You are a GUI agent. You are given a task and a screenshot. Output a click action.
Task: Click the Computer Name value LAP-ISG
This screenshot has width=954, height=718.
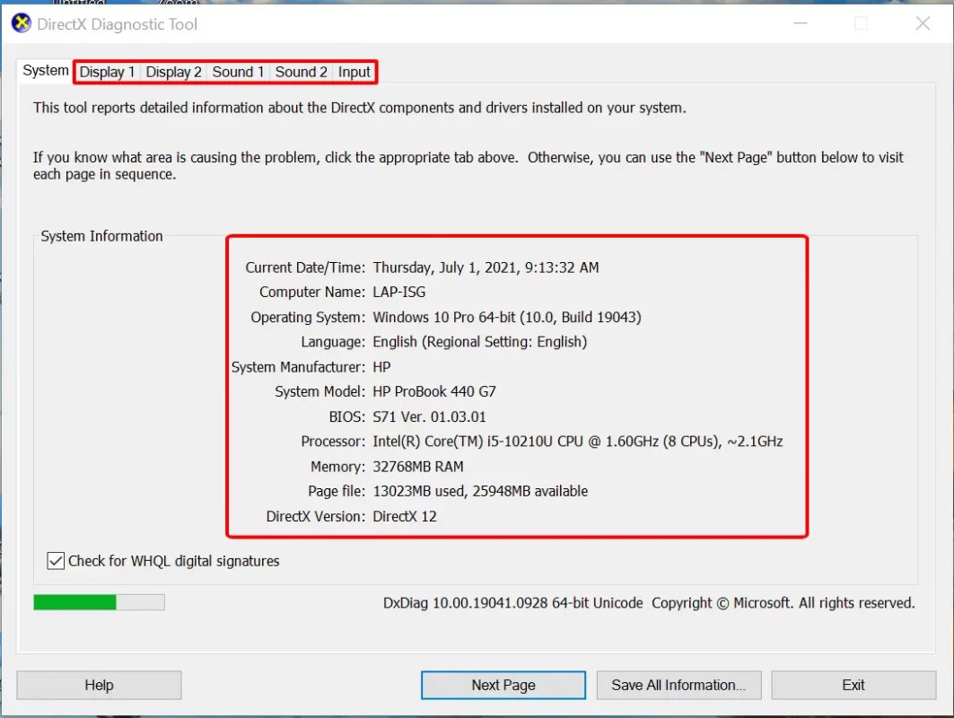399,293
